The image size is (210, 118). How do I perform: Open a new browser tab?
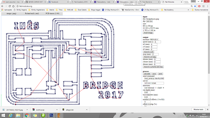tap(186, 2)
